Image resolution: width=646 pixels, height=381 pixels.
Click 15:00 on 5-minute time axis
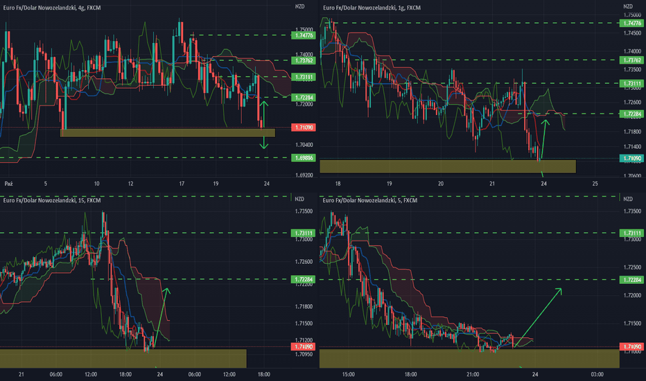tap(349, 374)
